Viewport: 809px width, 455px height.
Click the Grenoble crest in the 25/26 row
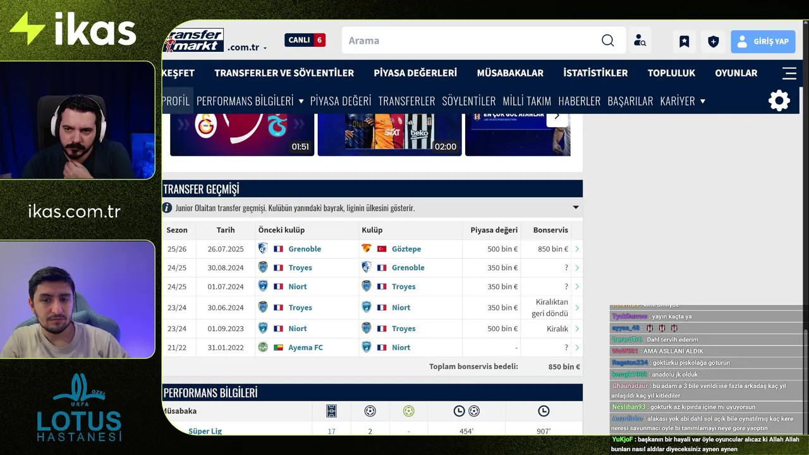coord(263,248)
